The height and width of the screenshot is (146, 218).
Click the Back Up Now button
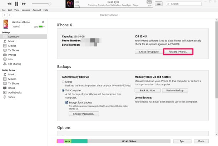point(147,90)
